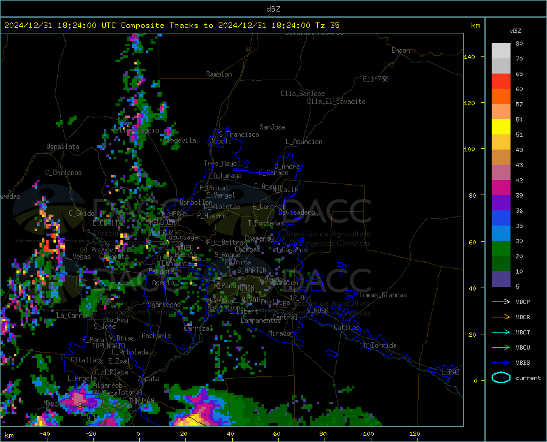Click the blue VBBB arrow legend icon
Screen dimensions: 547x442
pos(501,363)
